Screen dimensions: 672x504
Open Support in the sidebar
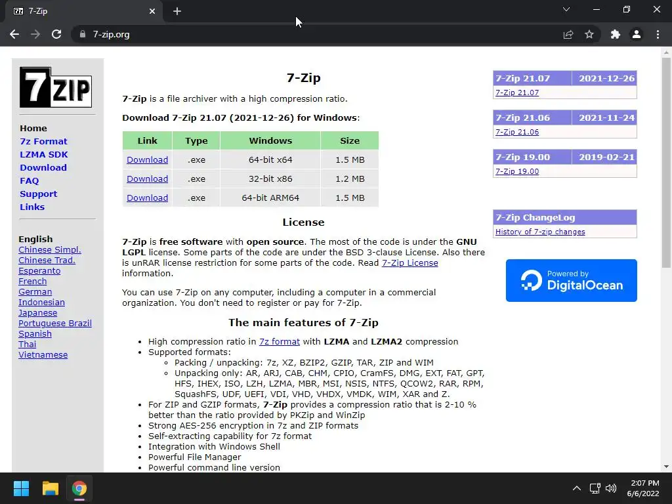click(38, 194)
